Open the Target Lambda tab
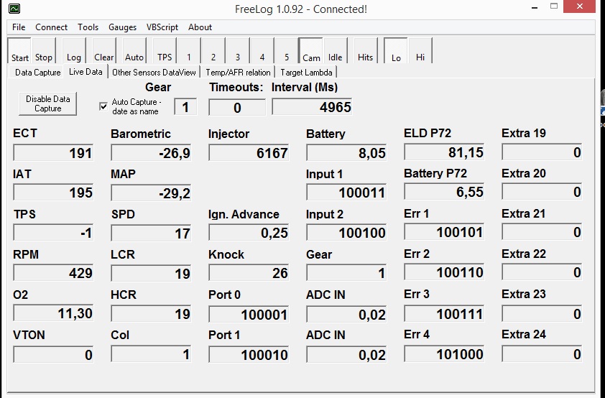605x398 pixels. click(x=306, y=73)
